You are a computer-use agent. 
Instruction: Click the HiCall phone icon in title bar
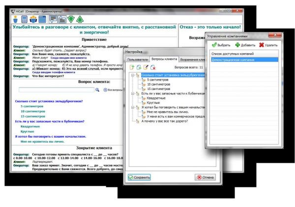coord(13,11)
